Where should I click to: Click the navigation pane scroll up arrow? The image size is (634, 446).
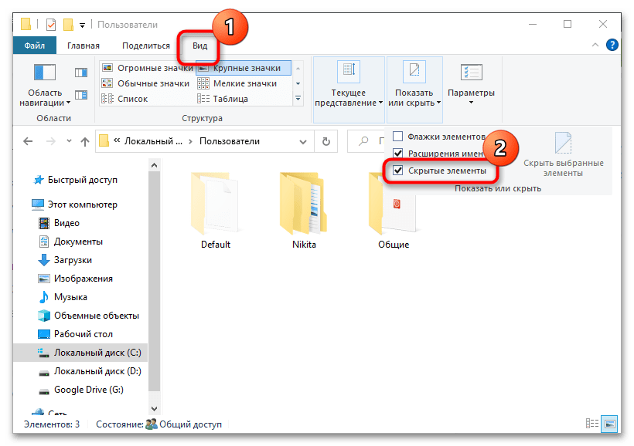tap(154, 165)
